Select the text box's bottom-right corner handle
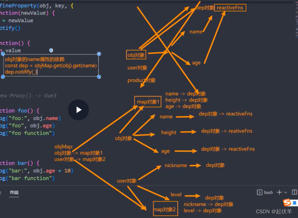The image size is (298, 218). coord(99,77)
